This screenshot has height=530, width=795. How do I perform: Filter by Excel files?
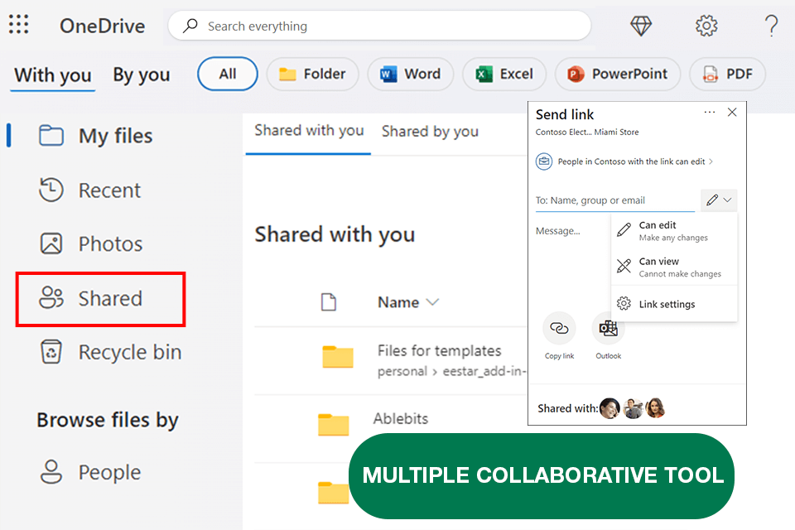point(504,74)
